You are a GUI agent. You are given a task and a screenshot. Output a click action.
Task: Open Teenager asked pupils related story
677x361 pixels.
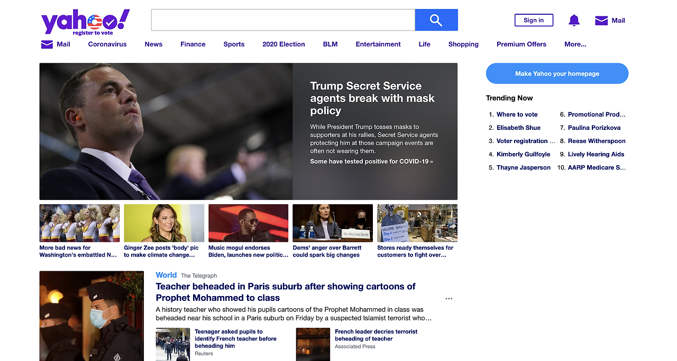tap(235, 339)
